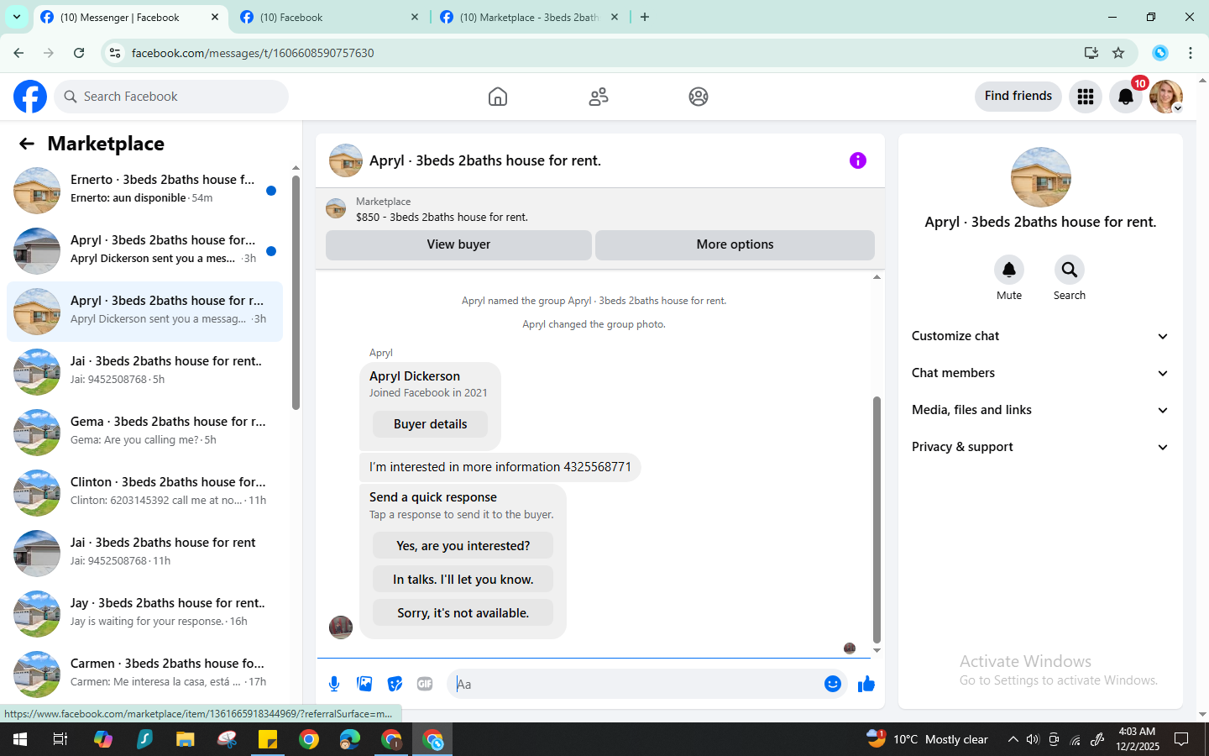Click More options button
The width and height of the screenshot is (1209, 756).
[x=735, y=244]
